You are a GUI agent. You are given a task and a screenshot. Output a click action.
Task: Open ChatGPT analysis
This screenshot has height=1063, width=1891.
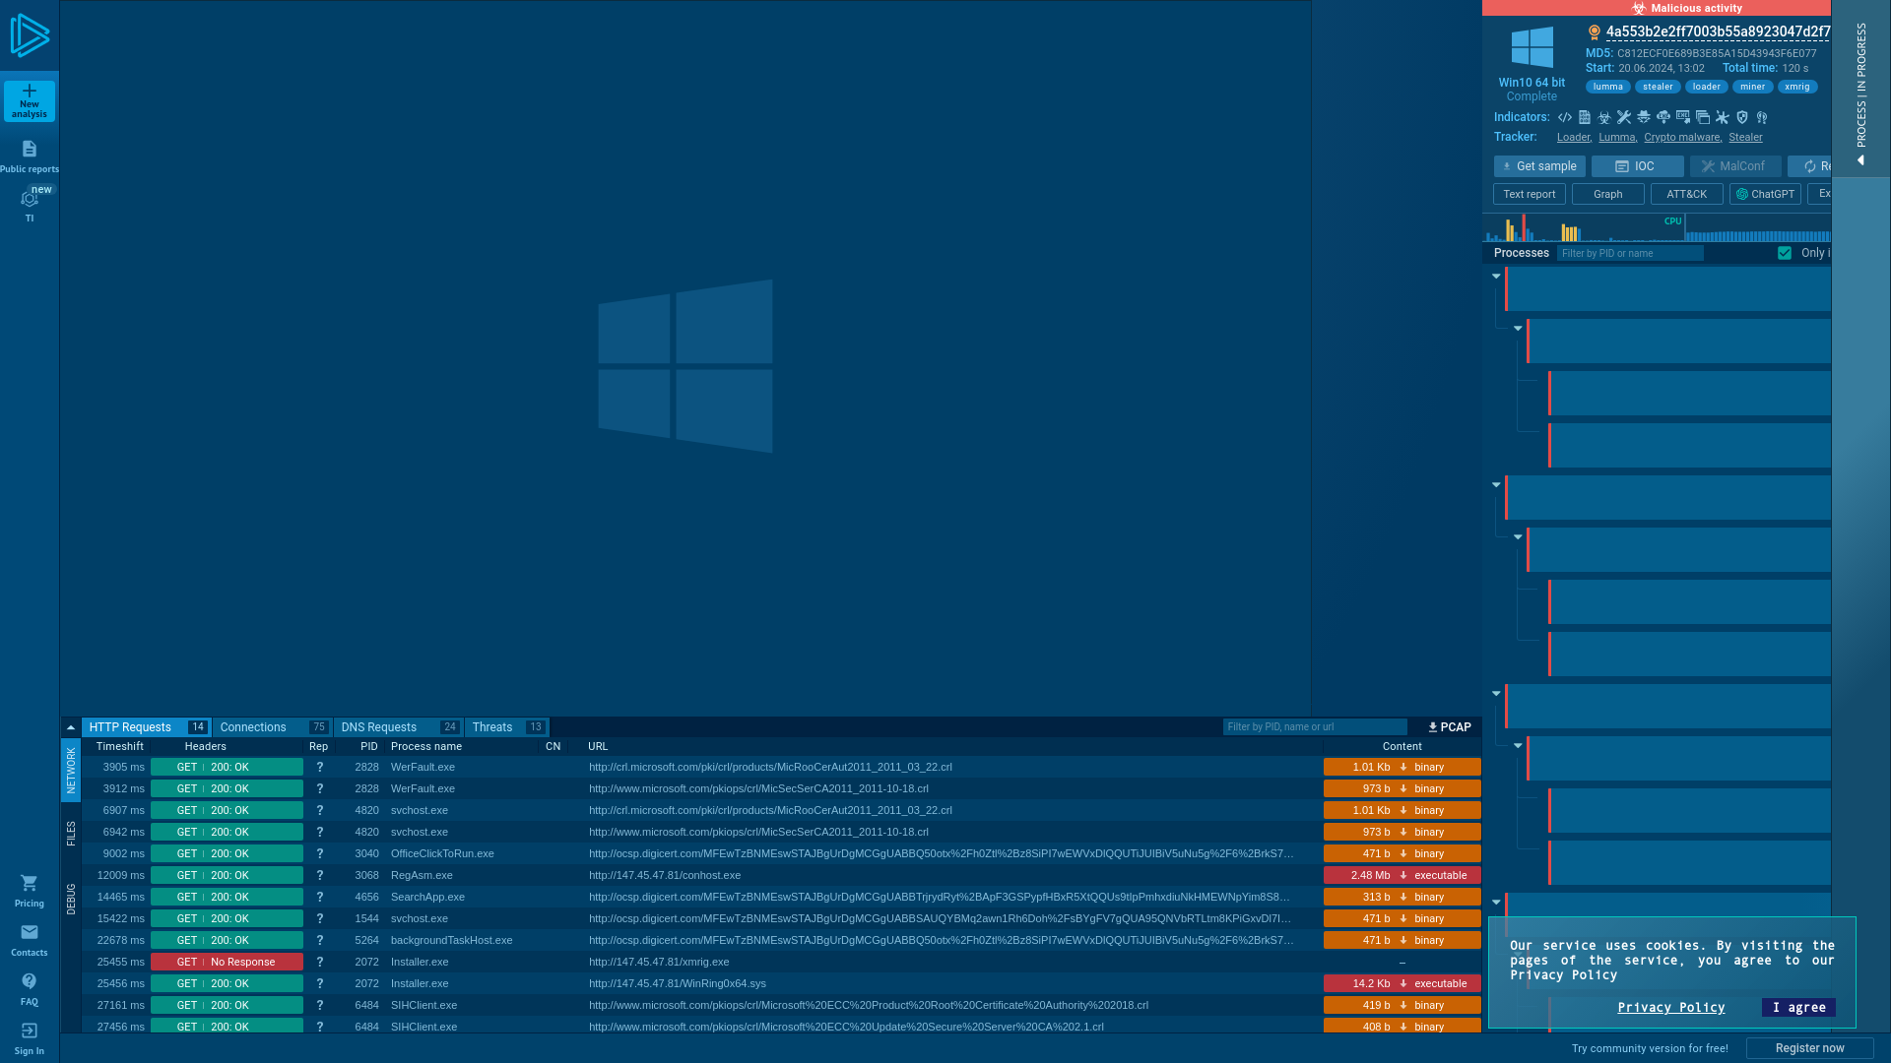(x=1766, y=195)
